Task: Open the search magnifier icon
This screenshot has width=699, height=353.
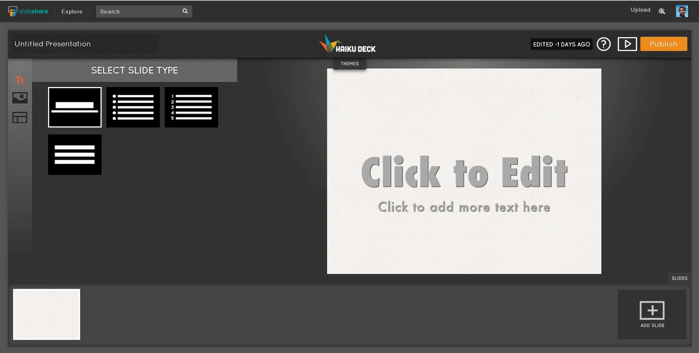Action: coord(185,11)
